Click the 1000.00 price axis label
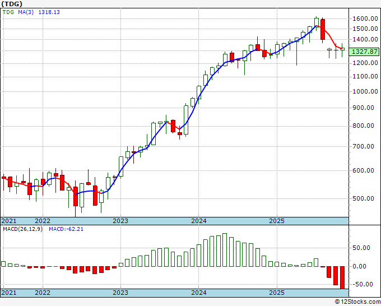This screenshot has width=381, height=306. click(x=365, y=91)
